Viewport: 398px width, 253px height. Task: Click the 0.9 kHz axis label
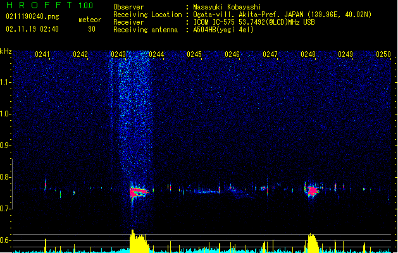(6, 145)
